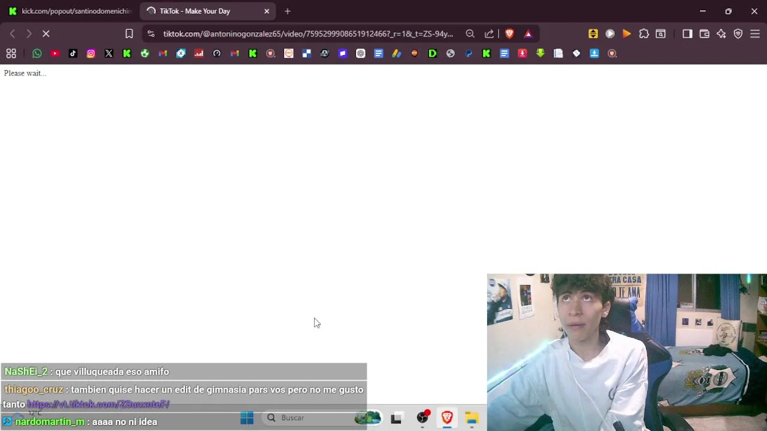This screenshot has height=431, width=767.
Task: Click the address bar with the tiktok.com URL
Action: click(x=308, y=34)
